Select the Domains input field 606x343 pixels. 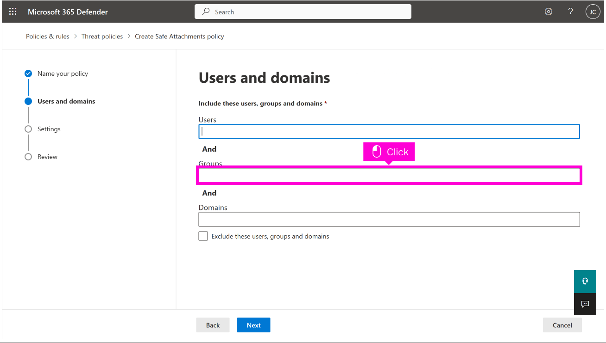click(389, 219)
